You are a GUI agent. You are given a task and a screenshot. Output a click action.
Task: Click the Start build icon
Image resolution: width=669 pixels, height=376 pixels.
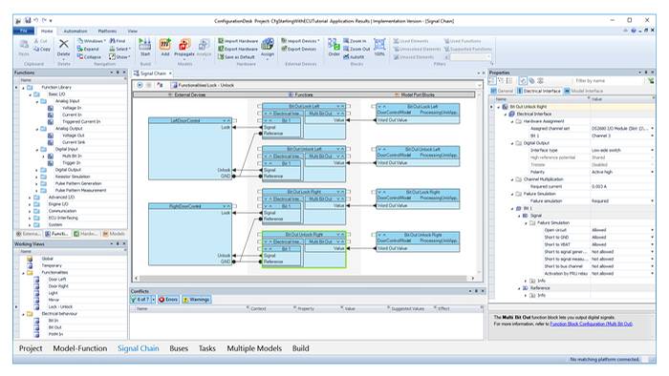point(145,44)
